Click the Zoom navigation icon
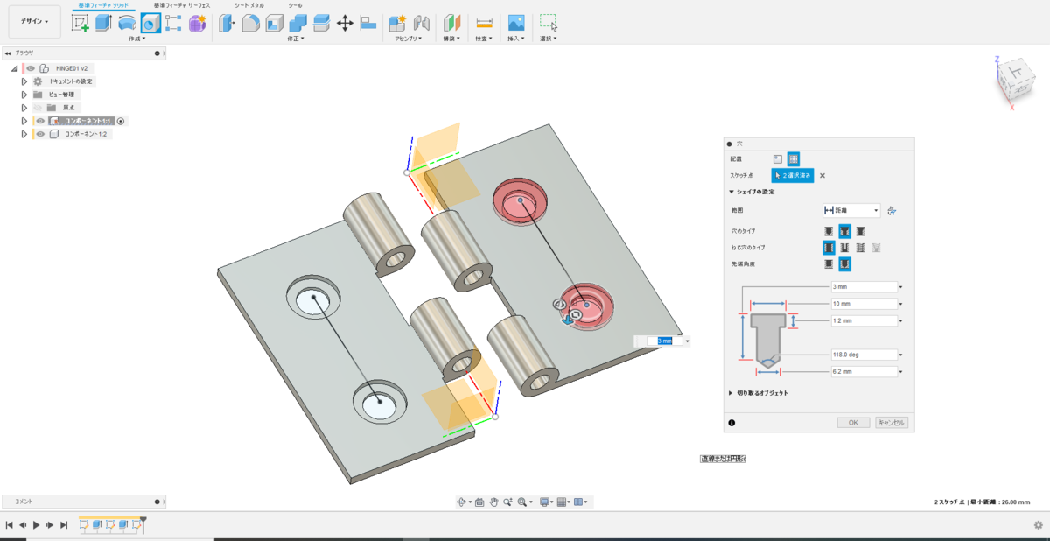The width and height of the screenshot is (1050, 541). (x=507, y=502)
